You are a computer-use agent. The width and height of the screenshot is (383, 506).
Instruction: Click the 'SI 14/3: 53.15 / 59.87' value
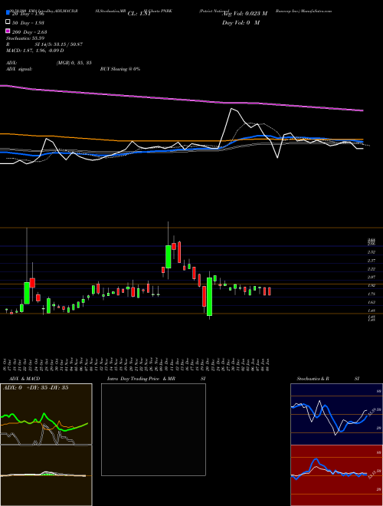(x=59, y=44)
